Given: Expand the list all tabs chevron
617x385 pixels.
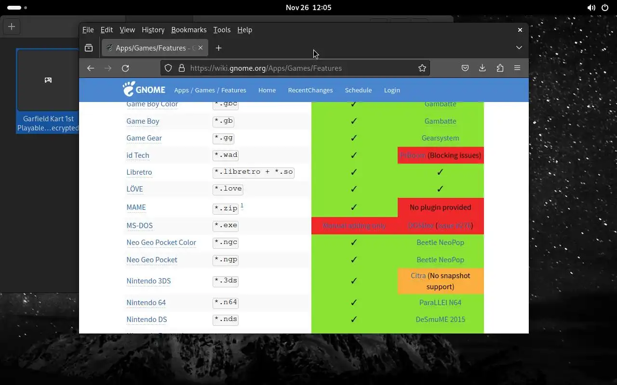Looking at the screenshot, I should tap(519, 48).
